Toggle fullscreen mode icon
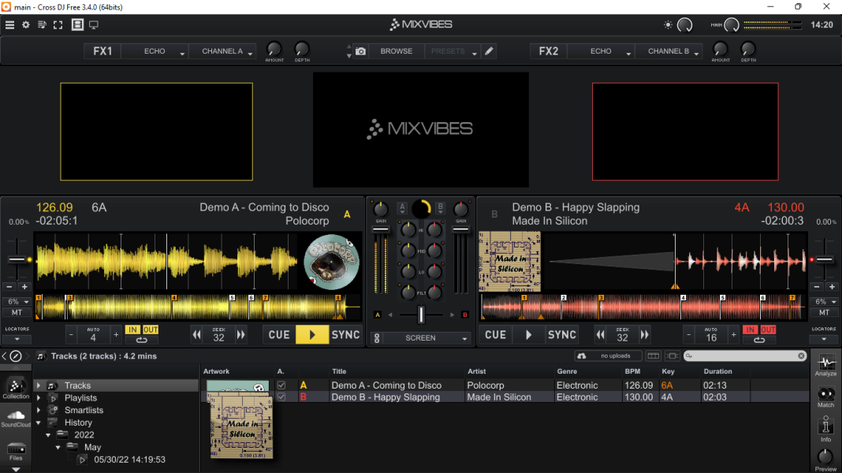 click(58, 24)
